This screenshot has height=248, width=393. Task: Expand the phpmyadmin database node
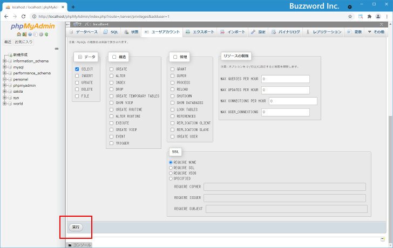4,85
